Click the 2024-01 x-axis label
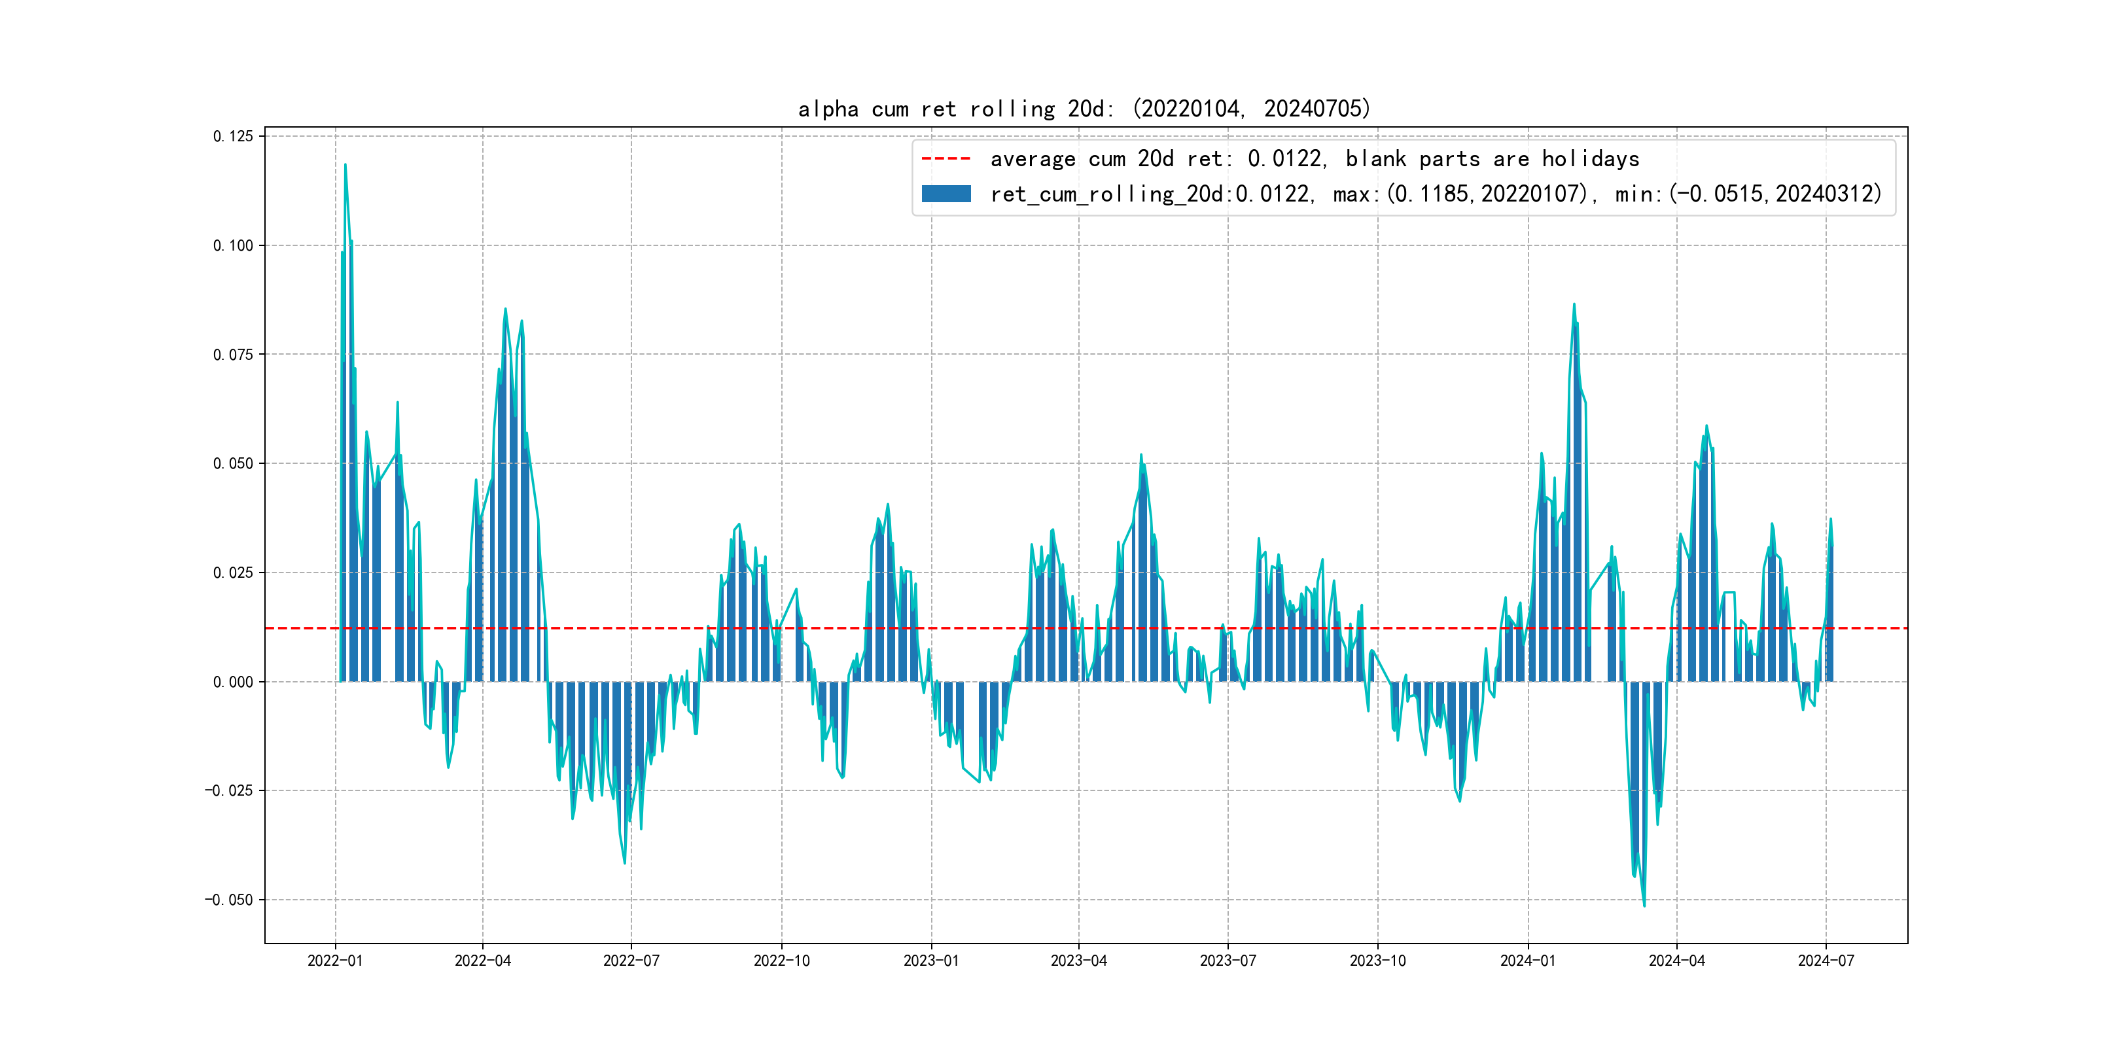 pyautogui.click(x=1528, y=961)
